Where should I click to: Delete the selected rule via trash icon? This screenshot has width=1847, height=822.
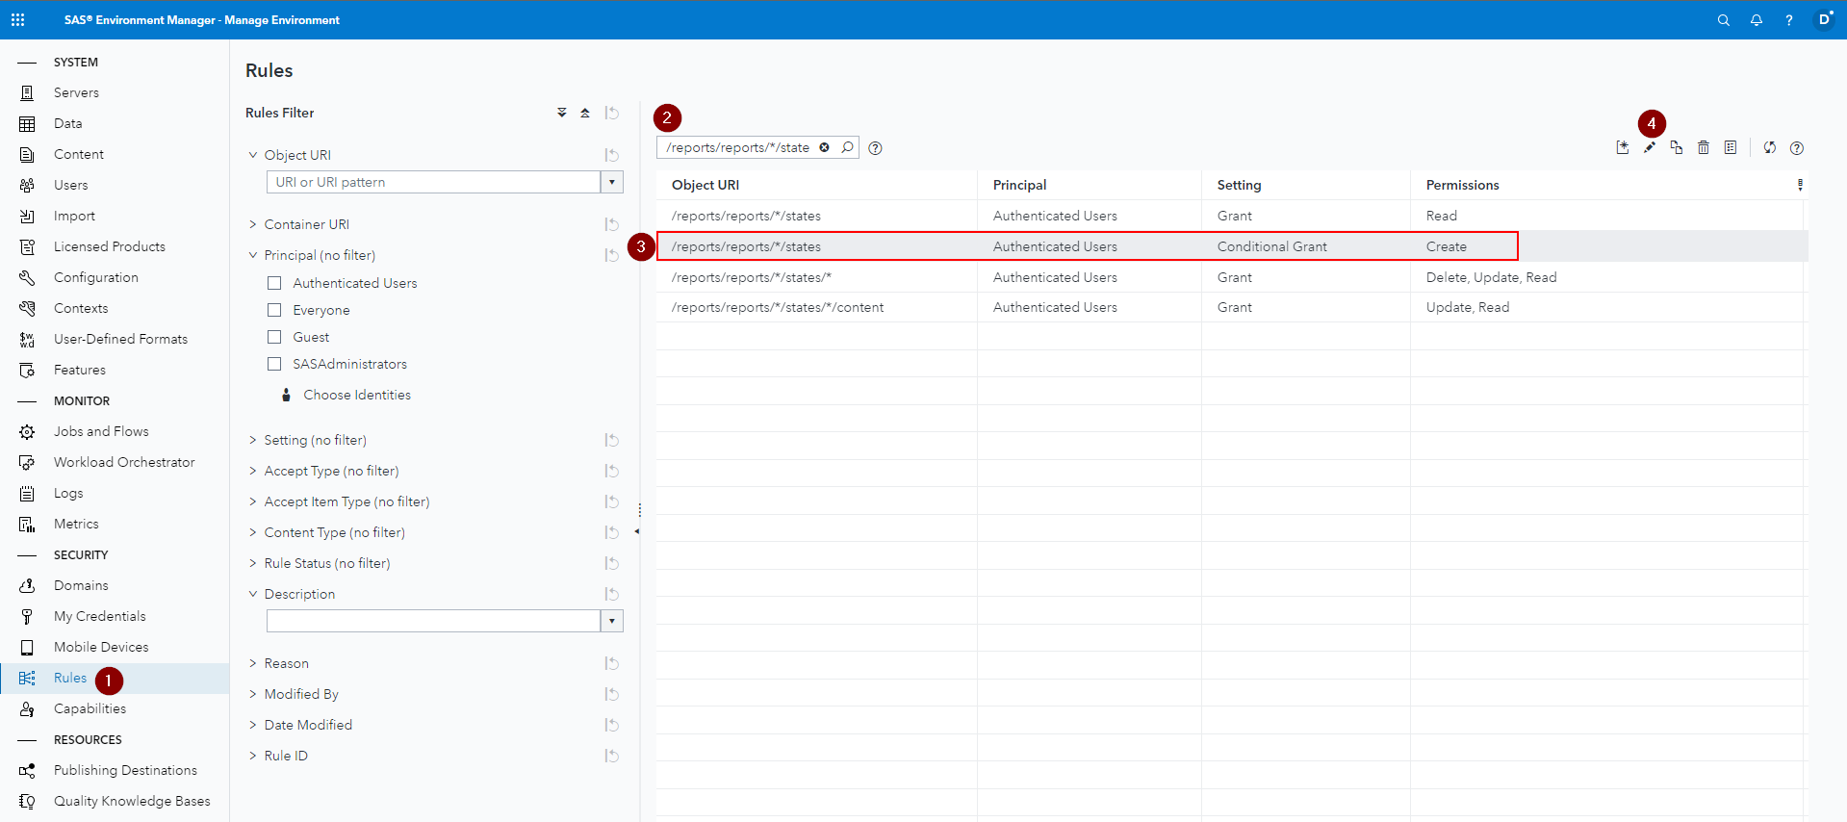(x=1704, y=147)
